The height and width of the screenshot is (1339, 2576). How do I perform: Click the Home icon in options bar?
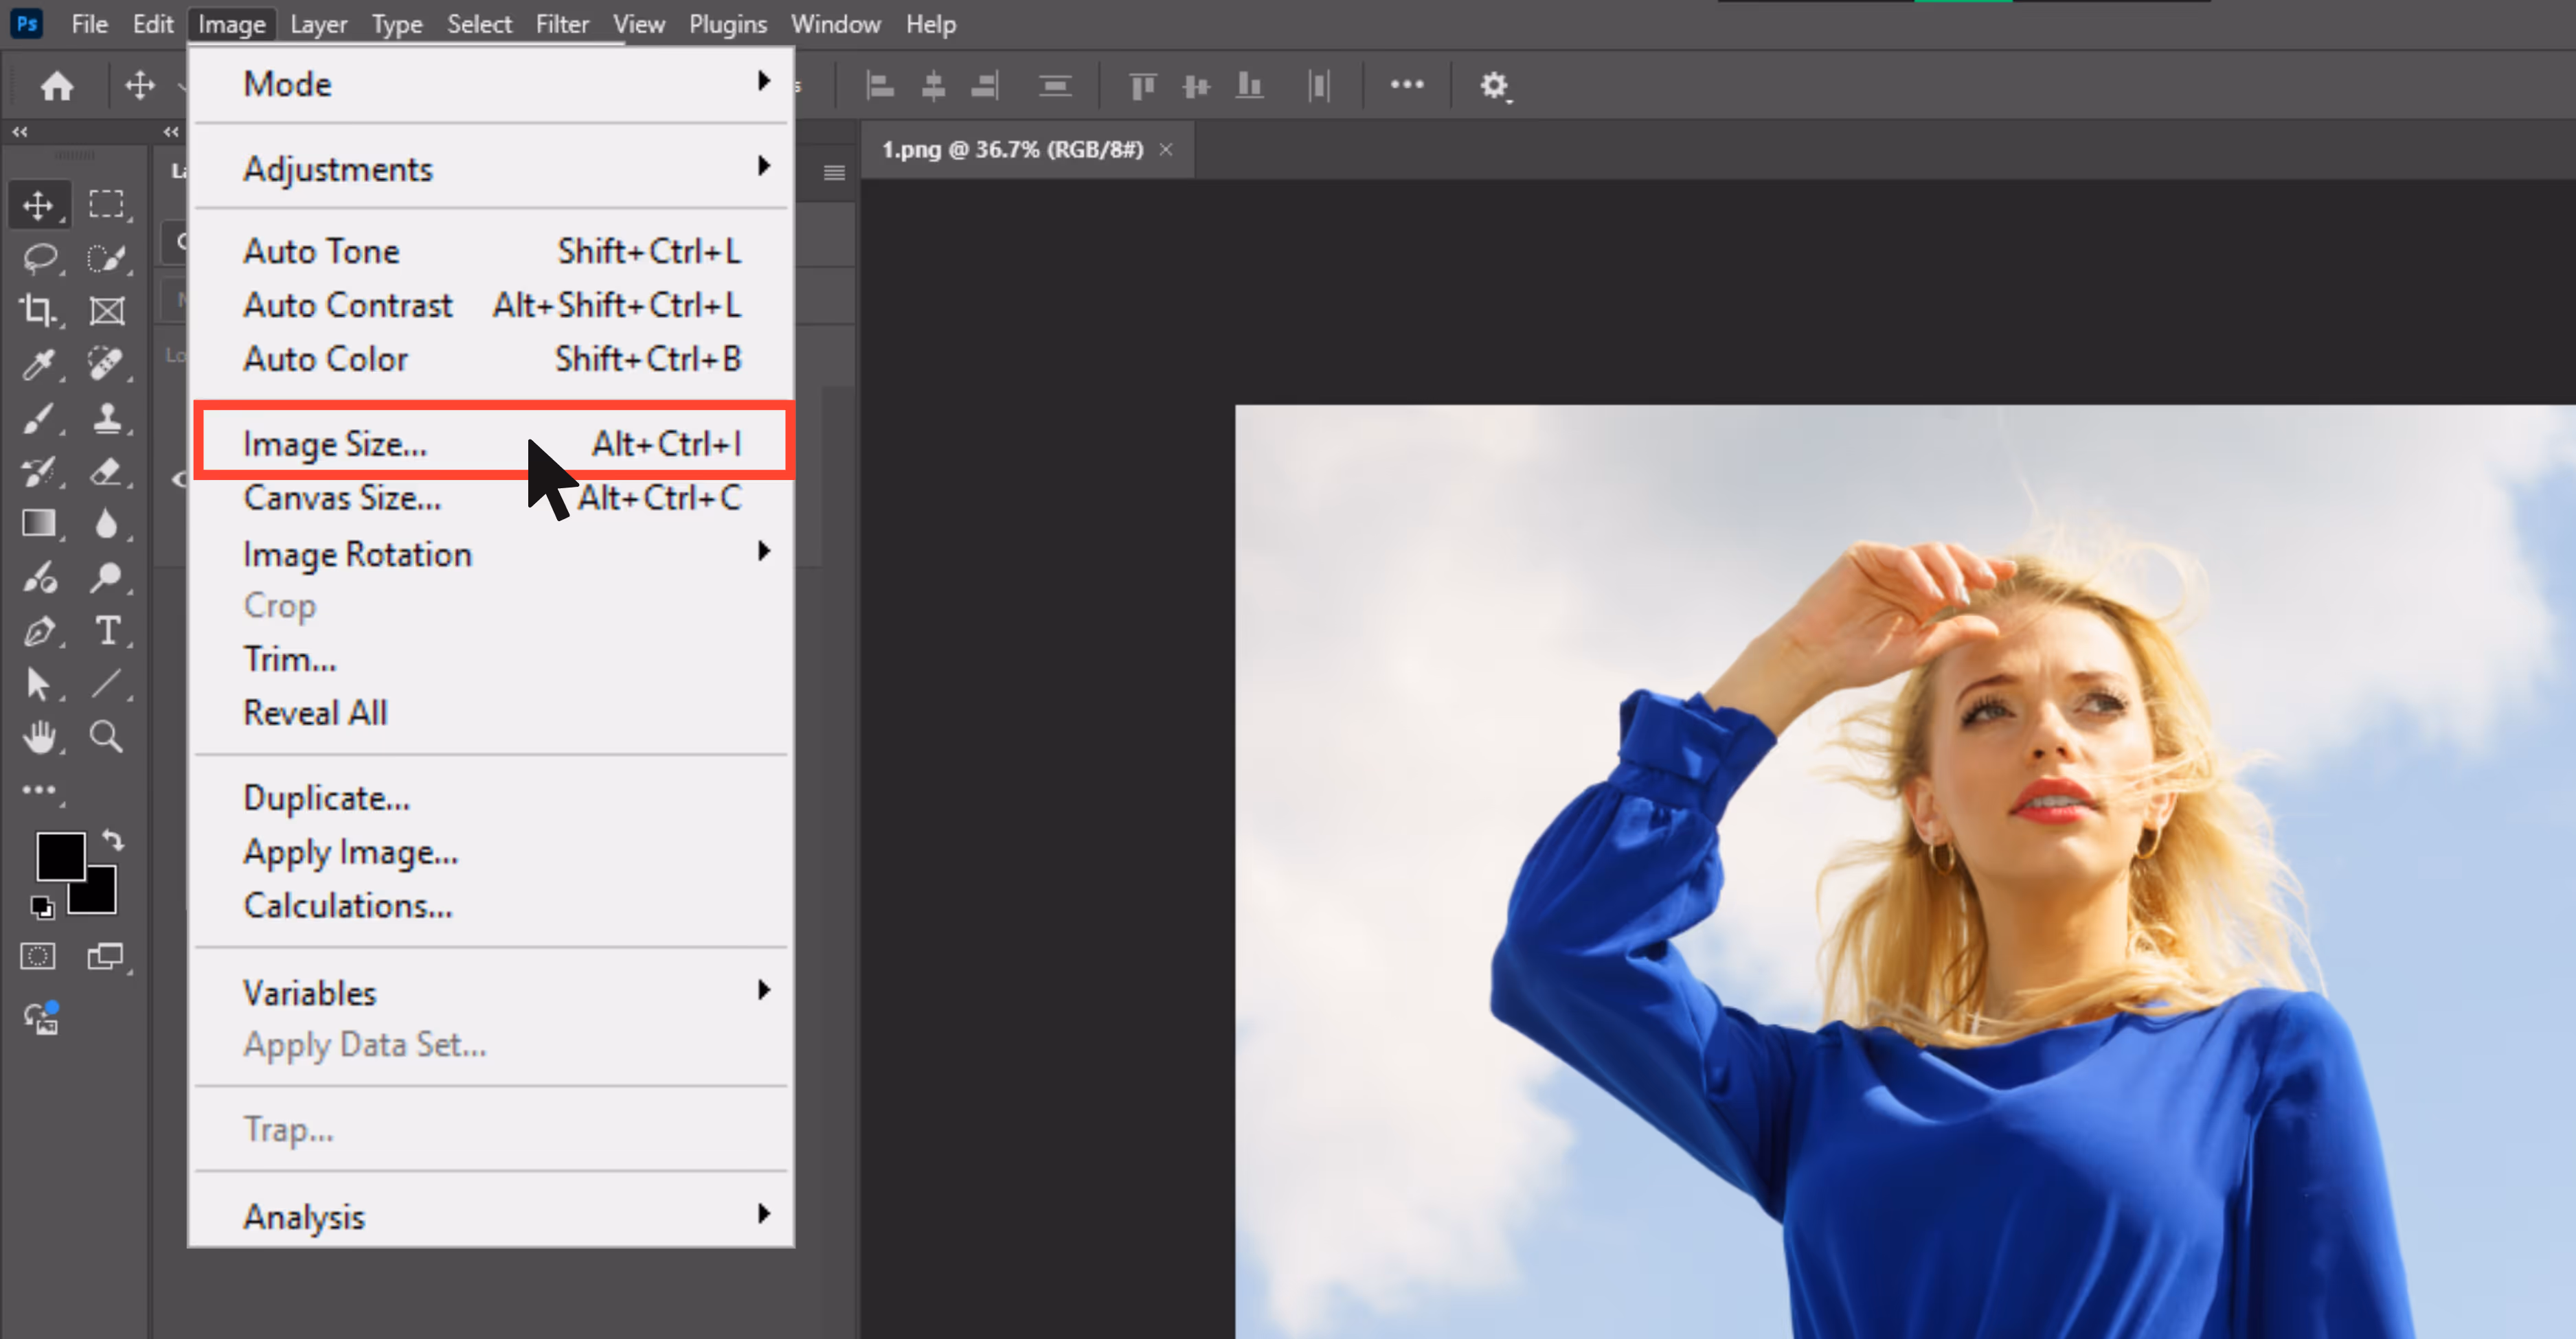point(57,86)
